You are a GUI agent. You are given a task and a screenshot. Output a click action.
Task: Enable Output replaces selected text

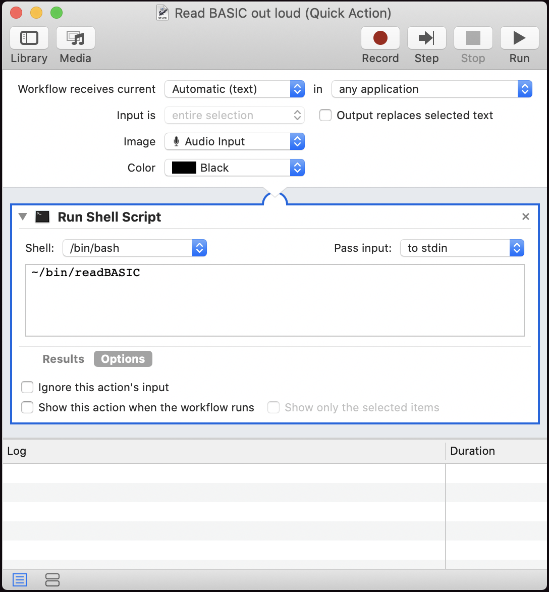click(326, 116)
